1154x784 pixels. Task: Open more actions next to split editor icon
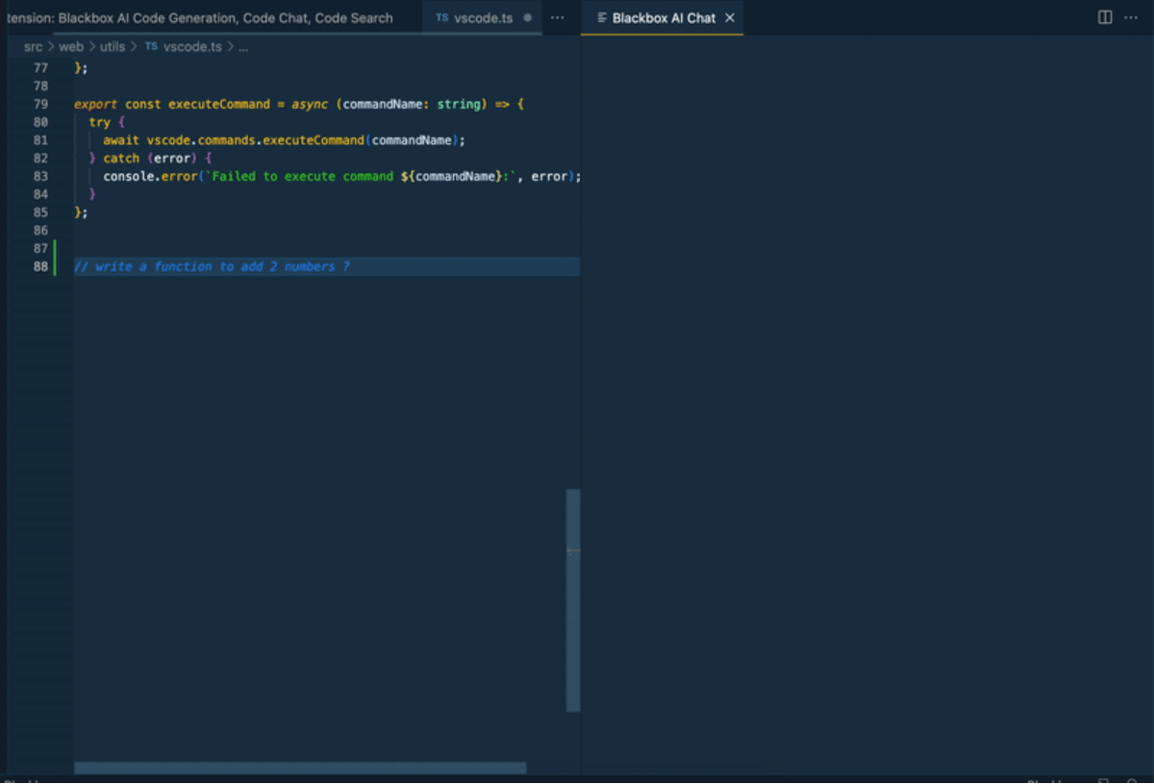[x=1131, y=17]
